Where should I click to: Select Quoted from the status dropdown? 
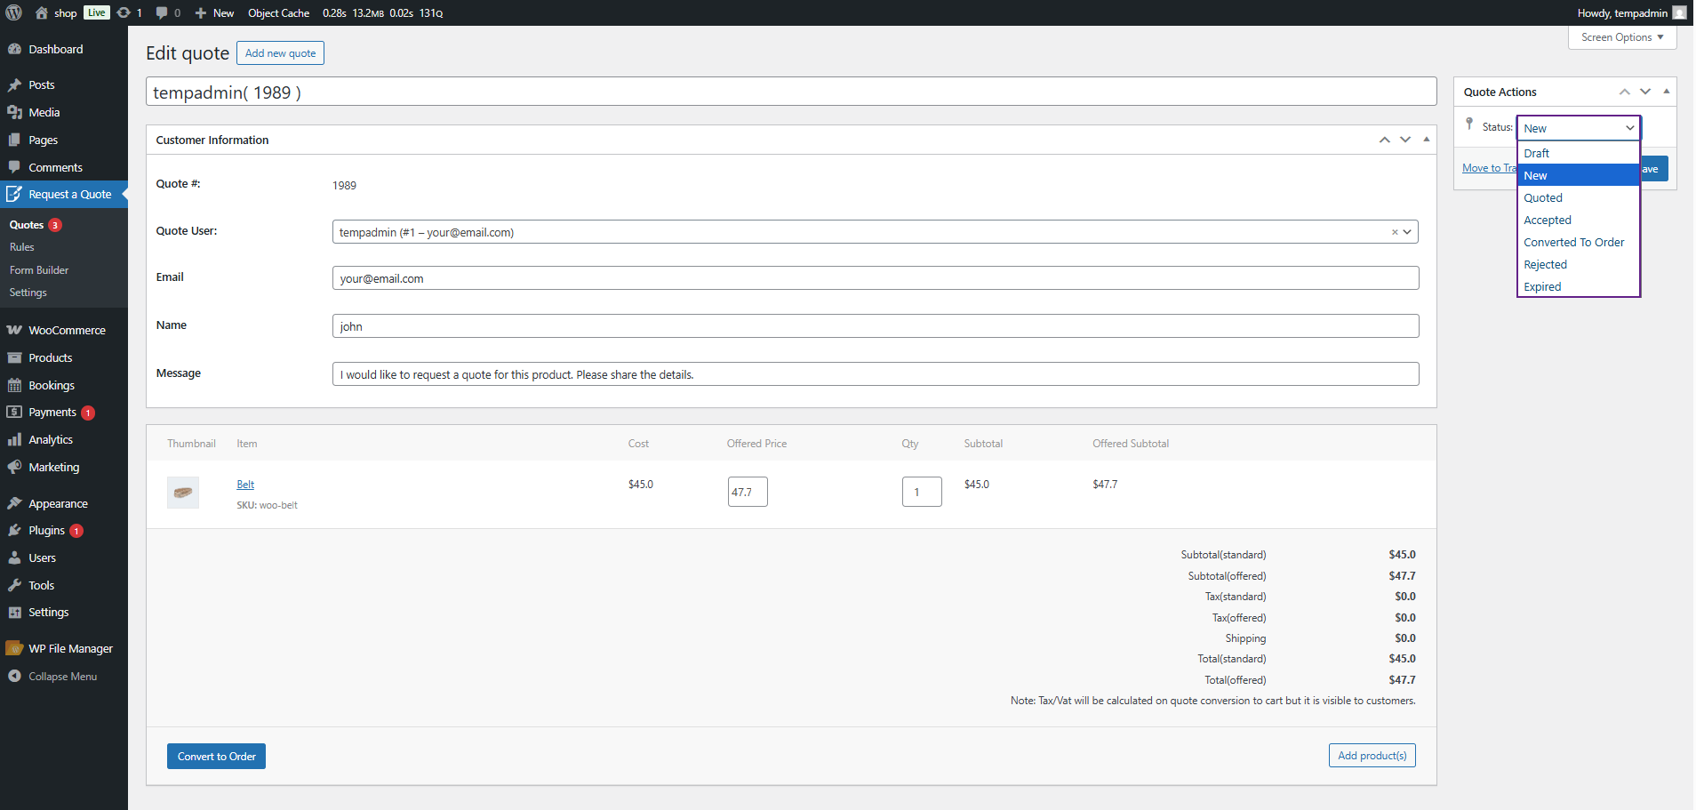(x=1543, y=198)
